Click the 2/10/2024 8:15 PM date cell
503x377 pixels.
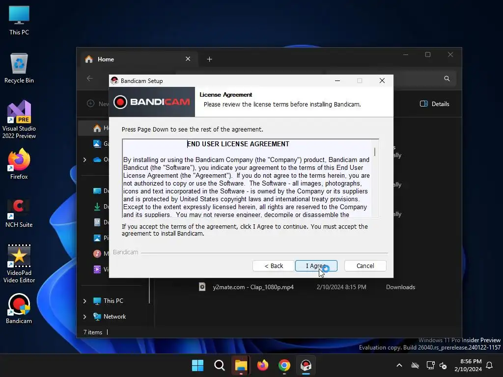point(341,287)
